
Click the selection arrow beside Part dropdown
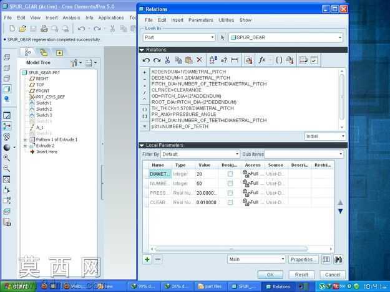[222, 37]
